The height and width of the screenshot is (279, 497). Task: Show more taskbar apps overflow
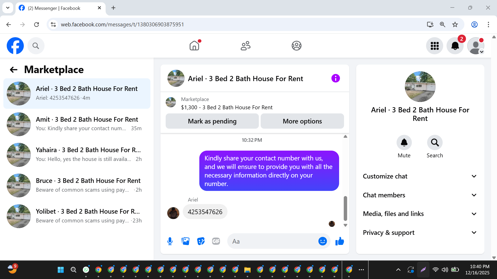(361, 270)
